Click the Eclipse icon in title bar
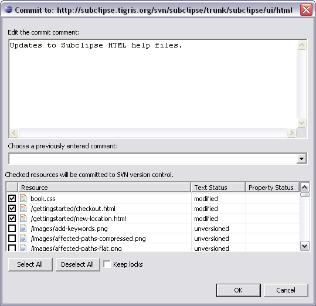The height and width of the screenshot is (306, 316). [x=8, y=9]
